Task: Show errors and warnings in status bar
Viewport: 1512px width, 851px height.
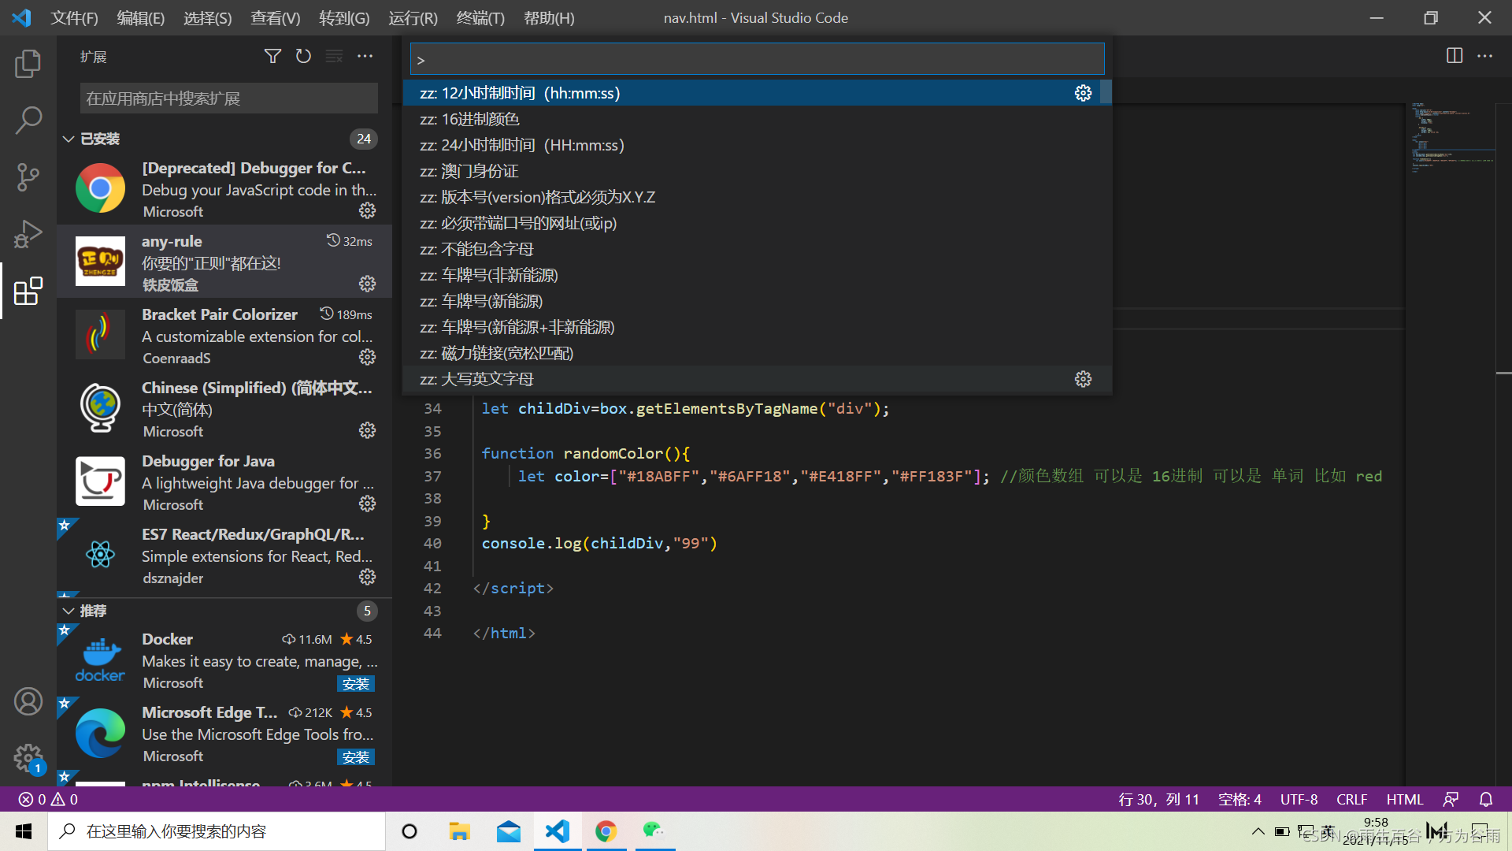Action: [x=48, y=799]
